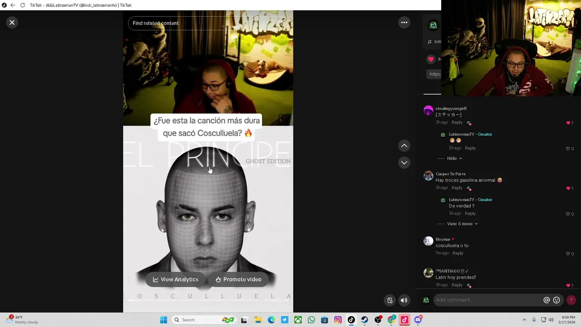Show hidden system tray icons chevron
The width and height of the screenshot is (581, 327).
524,320
